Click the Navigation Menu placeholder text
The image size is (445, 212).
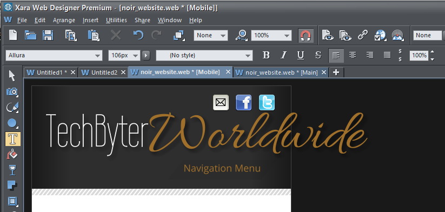[222, 168]
